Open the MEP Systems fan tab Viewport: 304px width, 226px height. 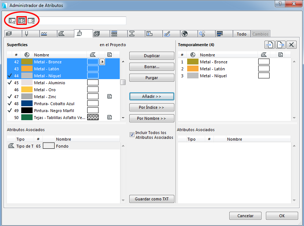(x=206, y=34)
